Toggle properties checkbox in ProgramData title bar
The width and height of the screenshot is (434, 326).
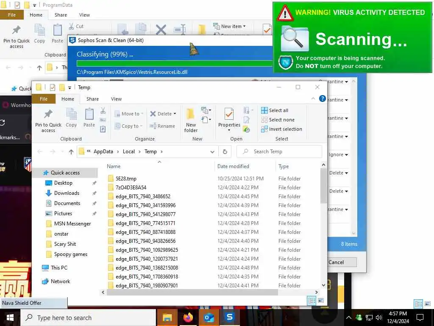tap(17, 5)
